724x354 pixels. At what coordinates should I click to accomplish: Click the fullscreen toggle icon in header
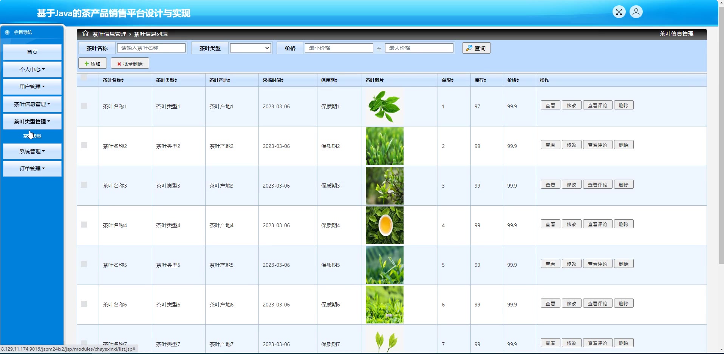point(619,12)
